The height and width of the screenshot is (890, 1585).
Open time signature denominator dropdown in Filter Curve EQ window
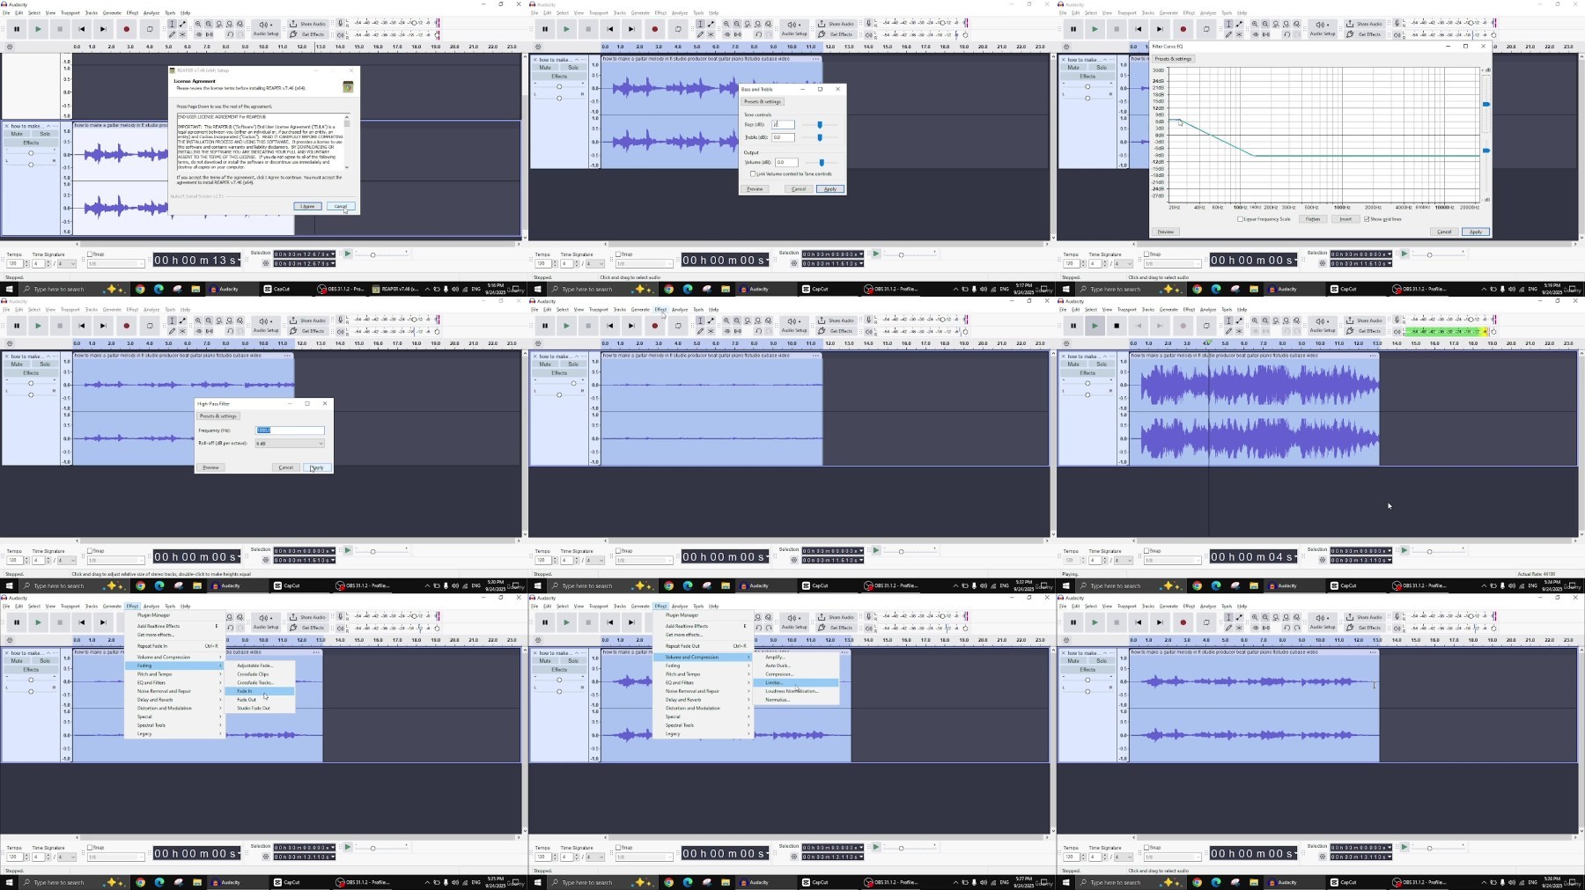[1122, 263]
